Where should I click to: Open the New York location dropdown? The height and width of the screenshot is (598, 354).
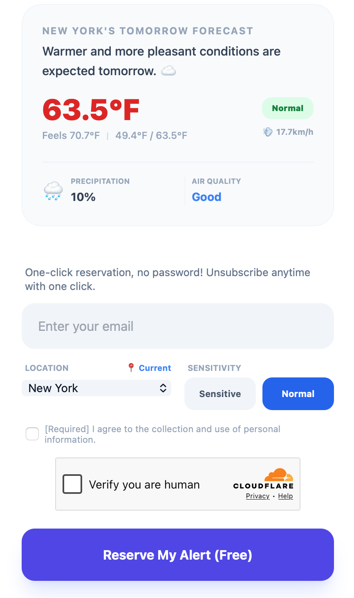click(96, 388)
